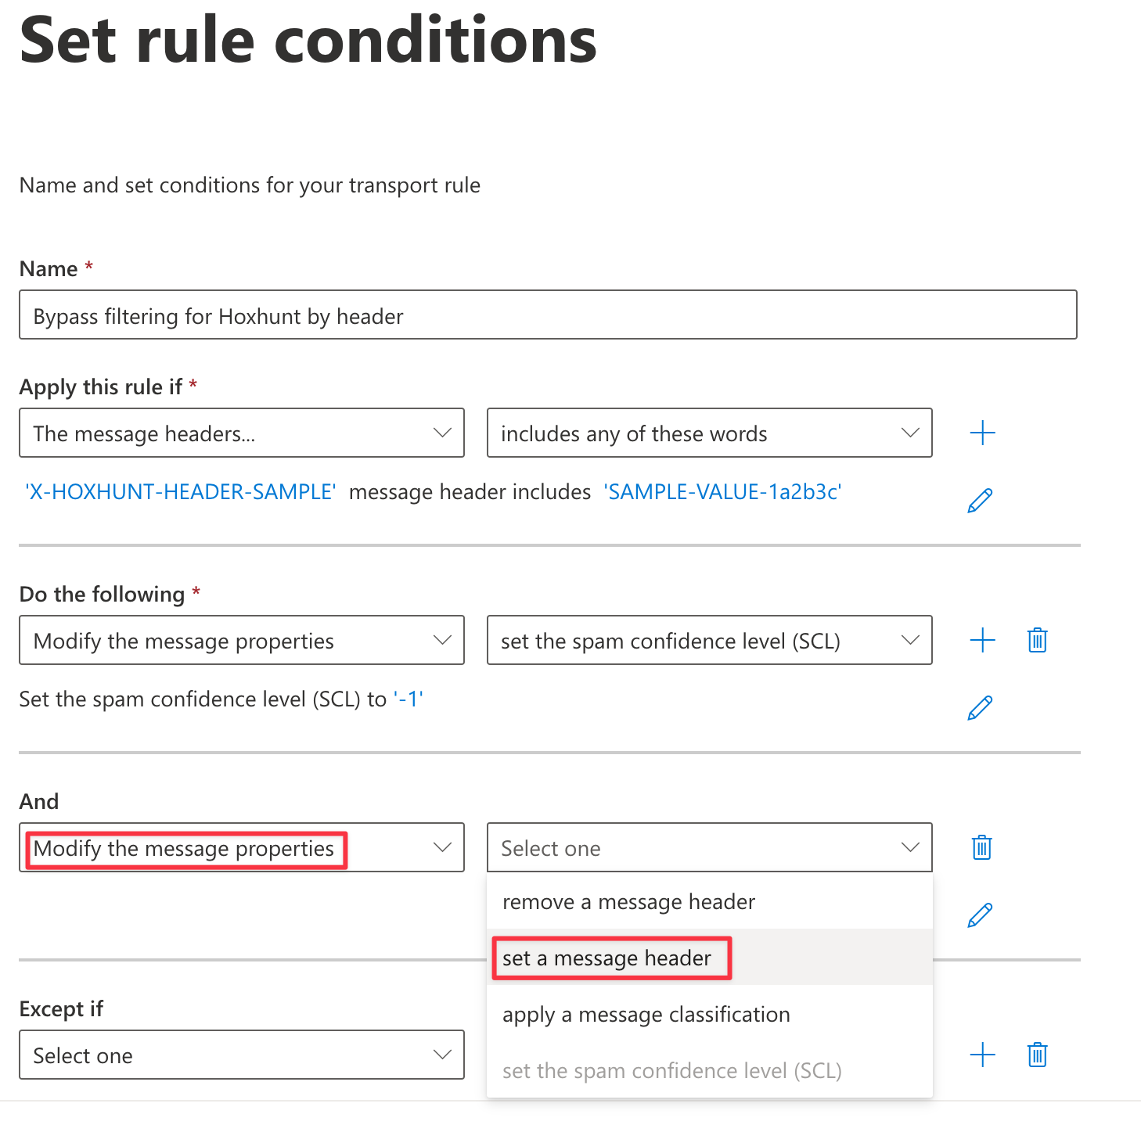
Task: Open 'The message headers...' condition dropdown
Action: (x=242, y=433)
